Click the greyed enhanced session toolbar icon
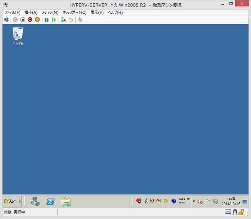 [80, 20]
